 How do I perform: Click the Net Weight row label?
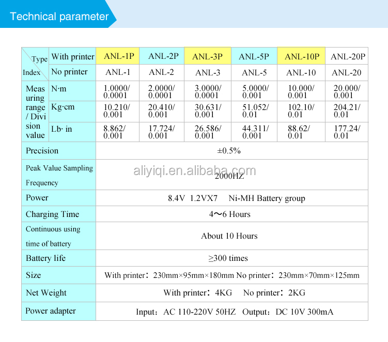(46, 293)
